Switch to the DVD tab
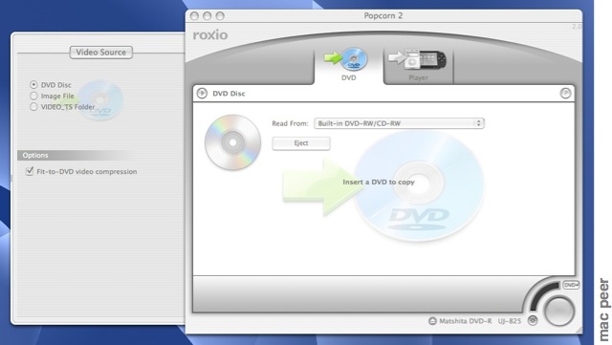This screenshot has height=345, width=612. tap(348, 65)
